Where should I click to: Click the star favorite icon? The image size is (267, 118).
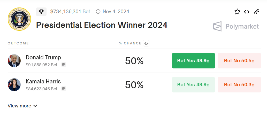point(237,12)
